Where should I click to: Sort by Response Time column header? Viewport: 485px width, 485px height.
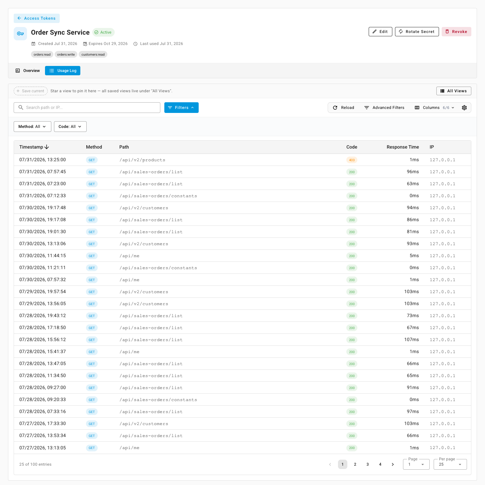[x=403, y=147]
